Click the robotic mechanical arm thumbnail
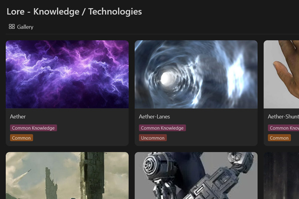 point(196,176)
